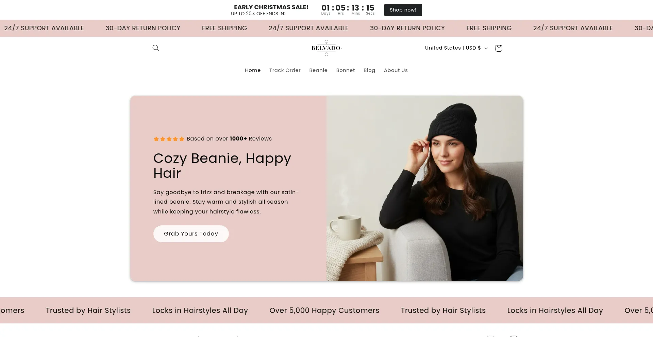The image size is (653, 337).
Task: Click the Grab Yours Today button
Action: 191,234
